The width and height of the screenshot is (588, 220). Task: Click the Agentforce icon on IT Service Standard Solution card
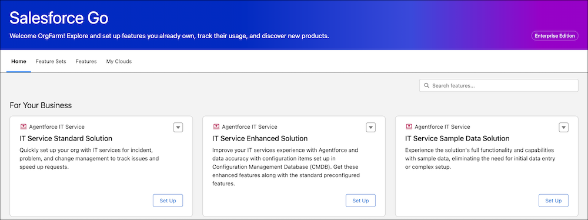[24, 127]
